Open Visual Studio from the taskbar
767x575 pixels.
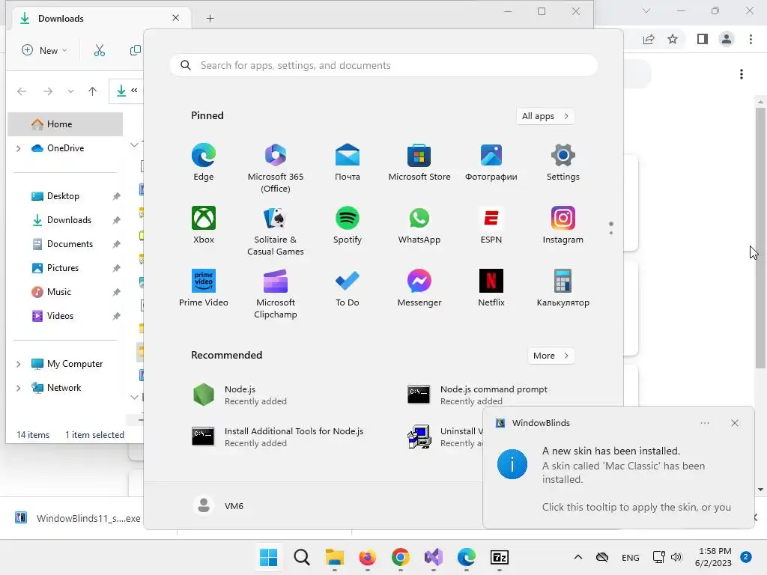click(434, 557)
